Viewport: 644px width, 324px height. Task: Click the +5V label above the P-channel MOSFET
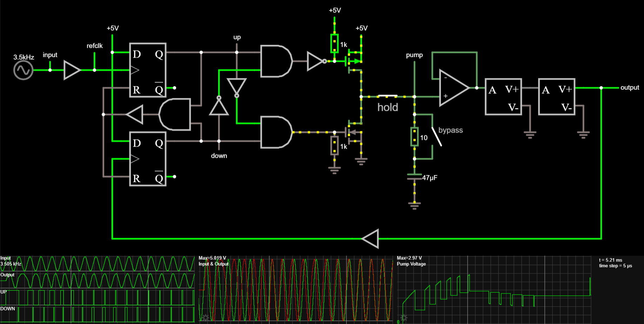click(362, 28)
